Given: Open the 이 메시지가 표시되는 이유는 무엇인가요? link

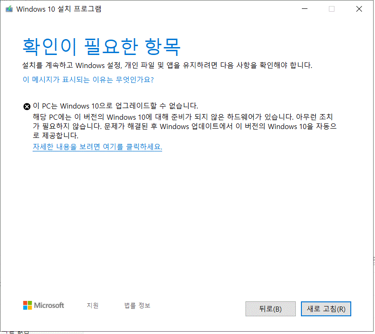Looking at the screenshot, I should click(x=88, y=80).
